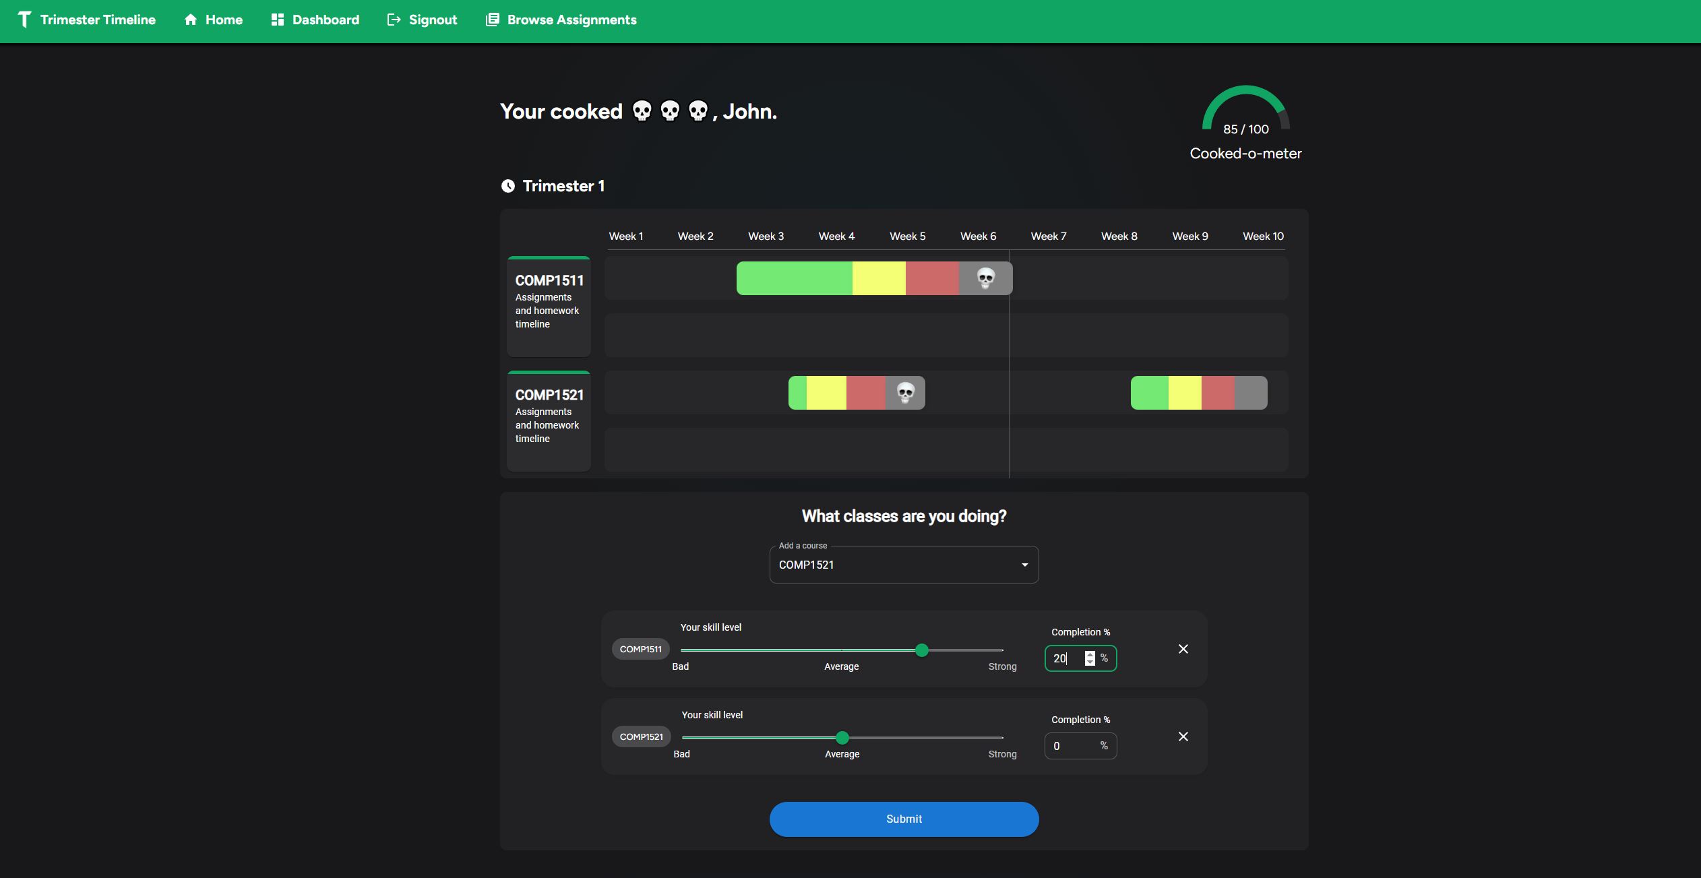The width and height of the screenshot is (1701, 878).
Task: Click skull icon on COMP1511 timeline bar
Action: tap(985, 278)
